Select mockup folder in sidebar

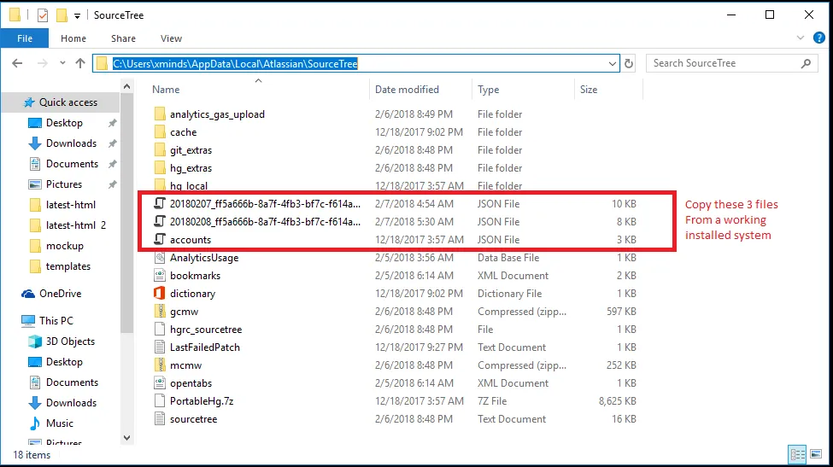(64, 246)
